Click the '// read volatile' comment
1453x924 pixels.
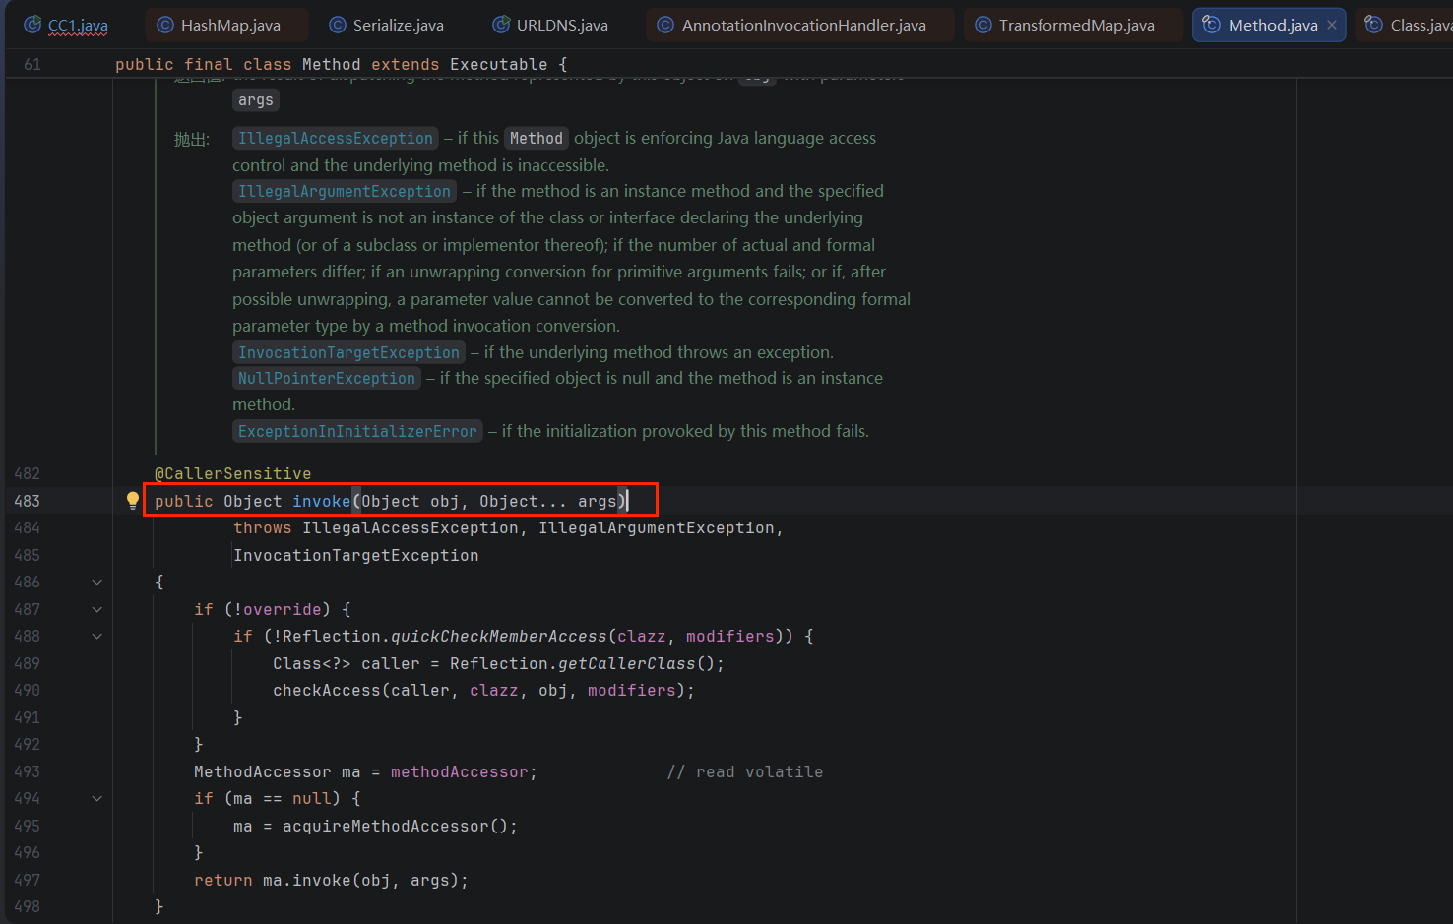[745, 772]
